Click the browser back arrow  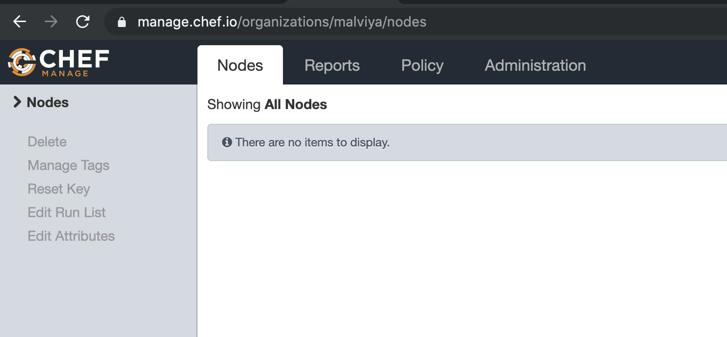[19, 21]
